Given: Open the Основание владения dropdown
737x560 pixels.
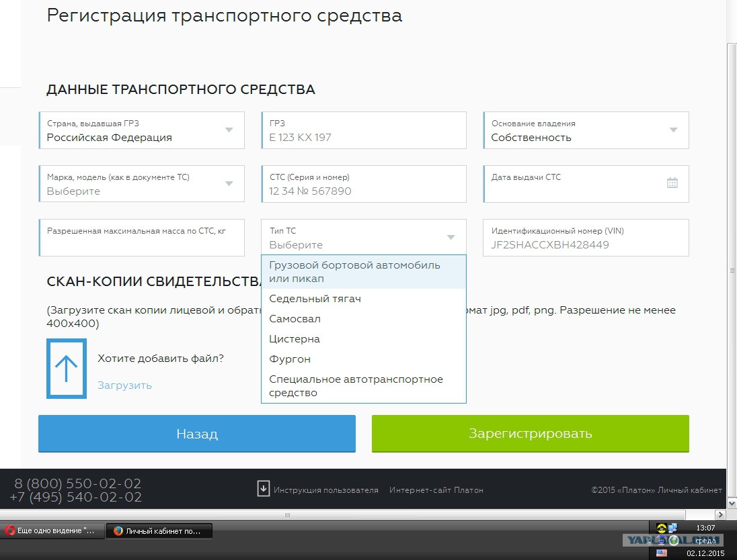Looking at the screenshot, I should (x=673, y=130).
